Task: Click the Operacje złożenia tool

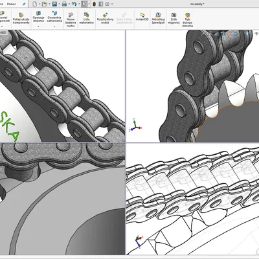Action: 38,17
